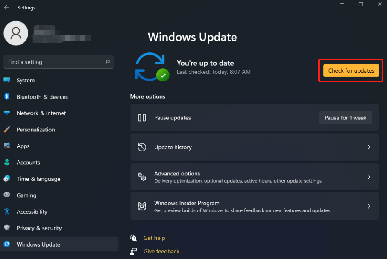
Task: Select Privacy & security
Action: [x=59, y=228]
